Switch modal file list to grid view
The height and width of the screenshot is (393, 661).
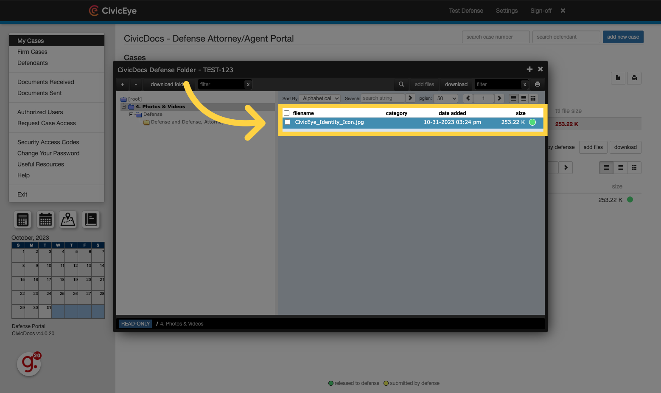click(x=533, y=98)
